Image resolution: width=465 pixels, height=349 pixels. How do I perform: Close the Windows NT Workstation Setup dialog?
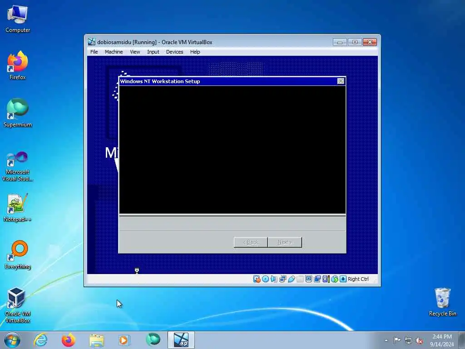341,81
